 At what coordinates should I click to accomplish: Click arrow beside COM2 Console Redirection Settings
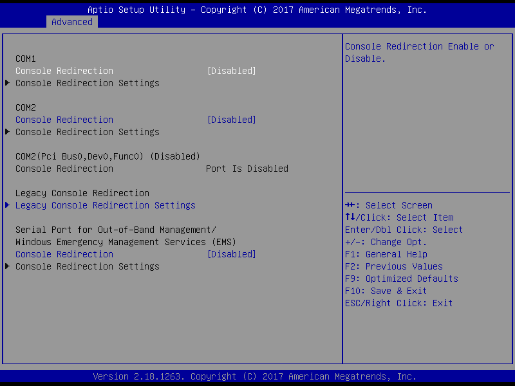click(7, 132)
